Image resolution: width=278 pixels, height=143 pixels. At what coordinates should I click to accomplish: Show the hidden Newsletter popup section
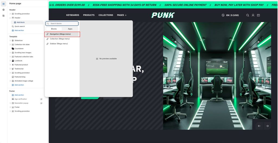pos(41,103)
